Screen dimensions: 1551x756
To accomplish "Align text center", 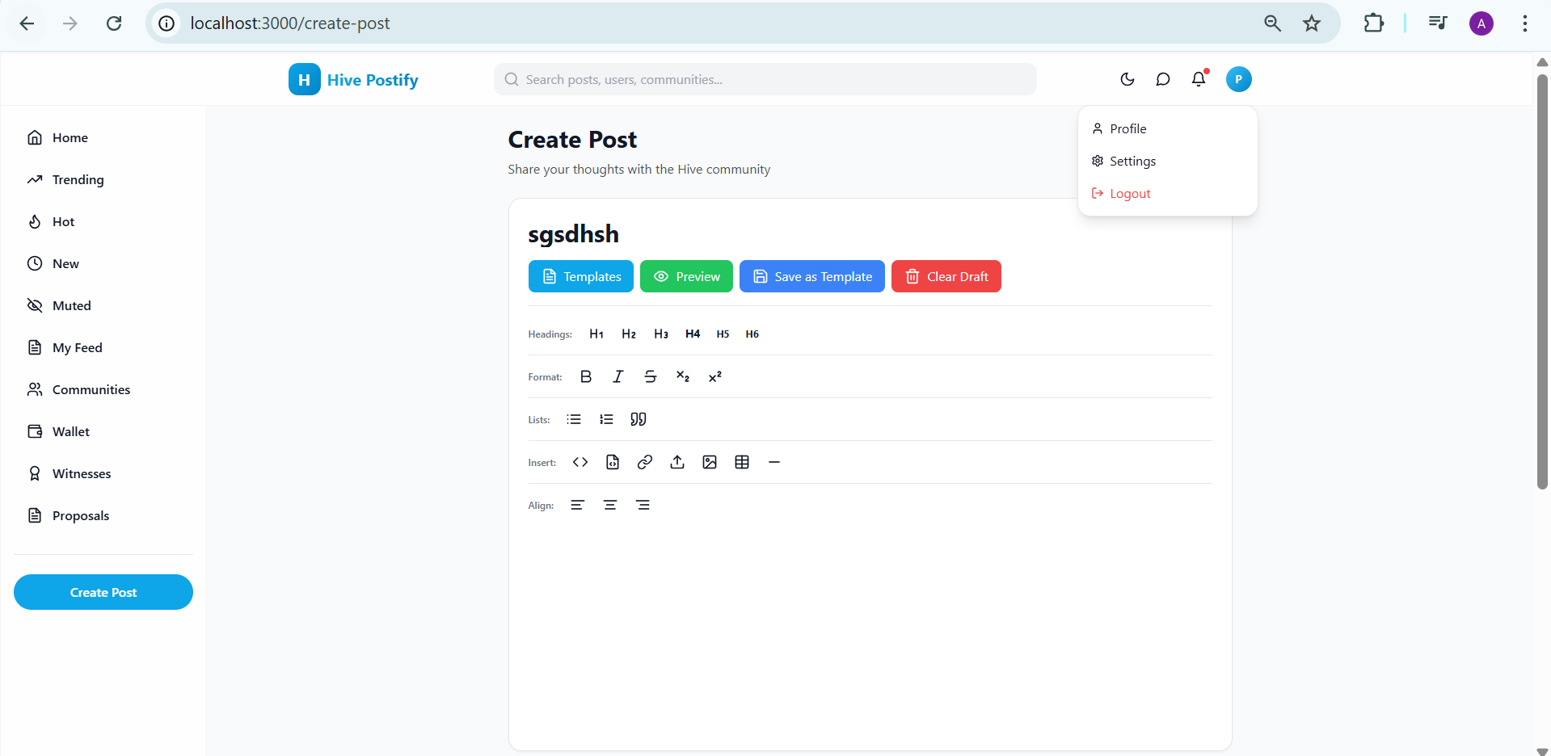I will tap(610, 505).
